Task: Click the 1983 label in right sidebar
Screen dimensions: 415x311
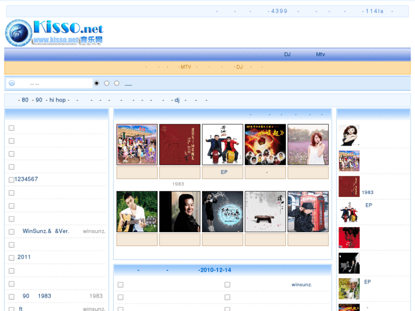Action: click(x=368, y=192)
